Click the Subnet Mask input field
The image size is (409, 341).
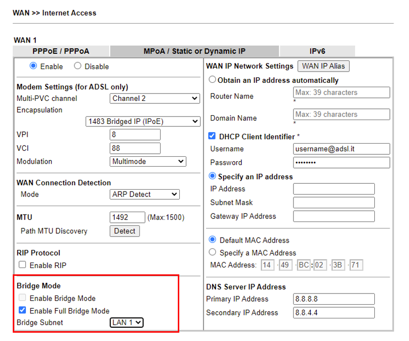click(334, 202)
